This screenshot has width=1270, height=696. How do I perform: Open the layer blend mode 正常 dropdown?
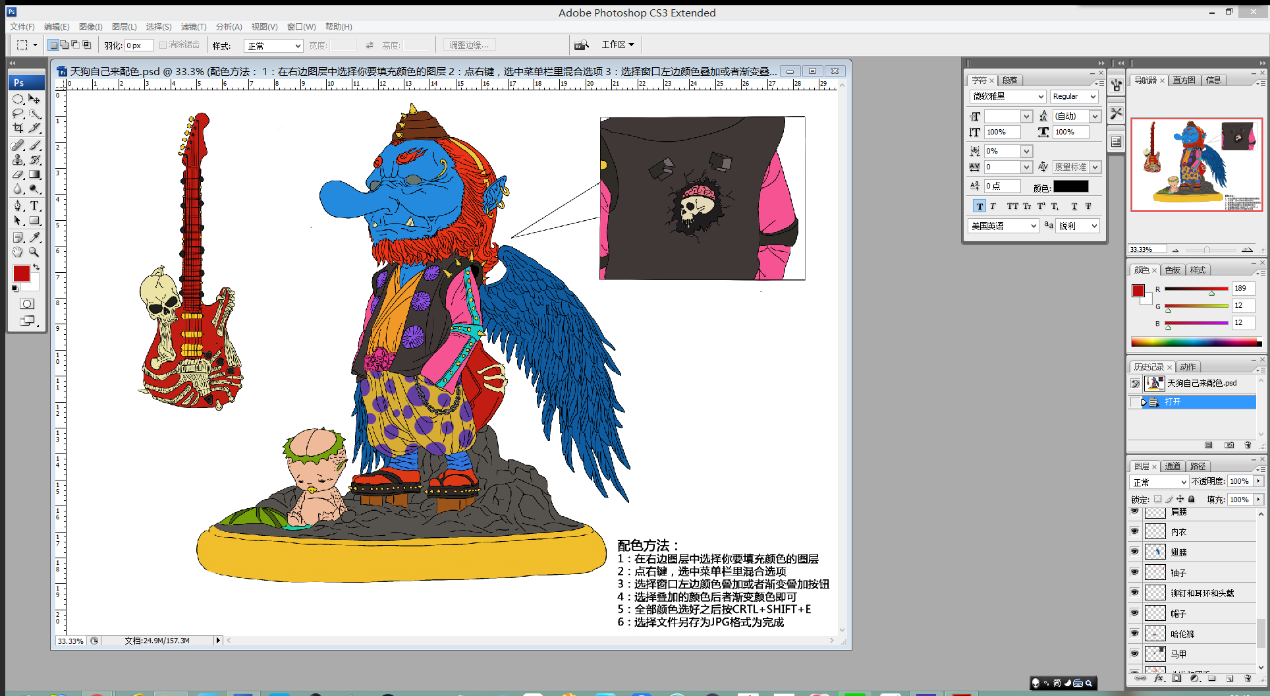coord(1159,482)
